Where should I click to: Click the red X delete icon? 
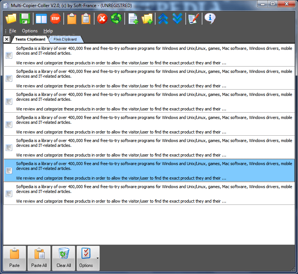[x=102, y=19]
